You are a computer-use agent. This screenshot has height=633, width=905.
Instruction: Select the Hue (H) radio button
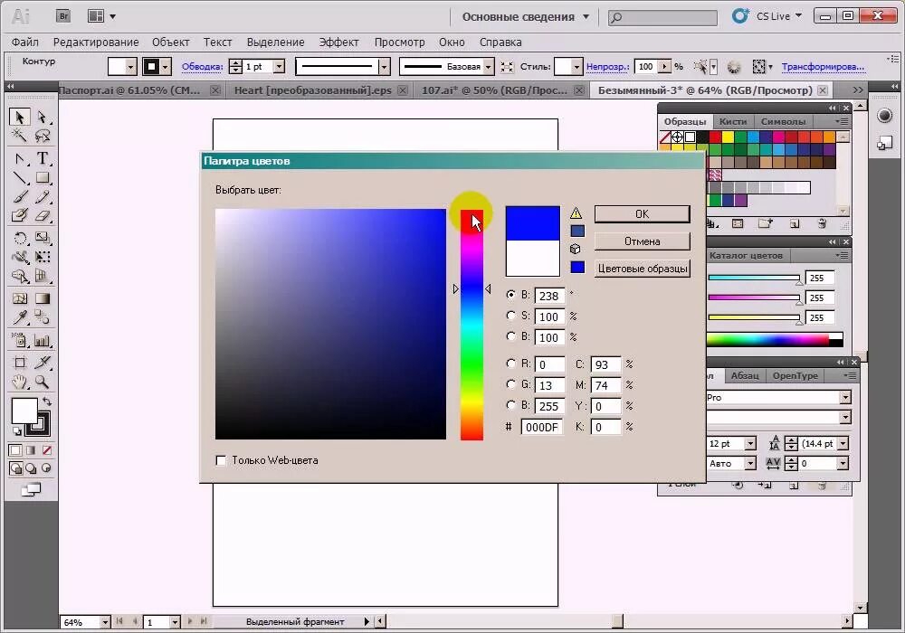click(x=510, y=295)
